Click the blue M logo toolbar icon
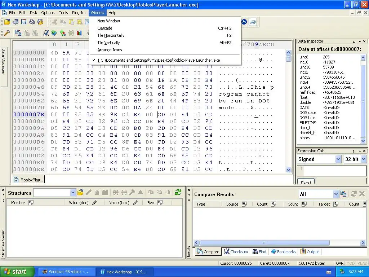The image size is (369, 277). pyautogui.click(x=244, y=22)
